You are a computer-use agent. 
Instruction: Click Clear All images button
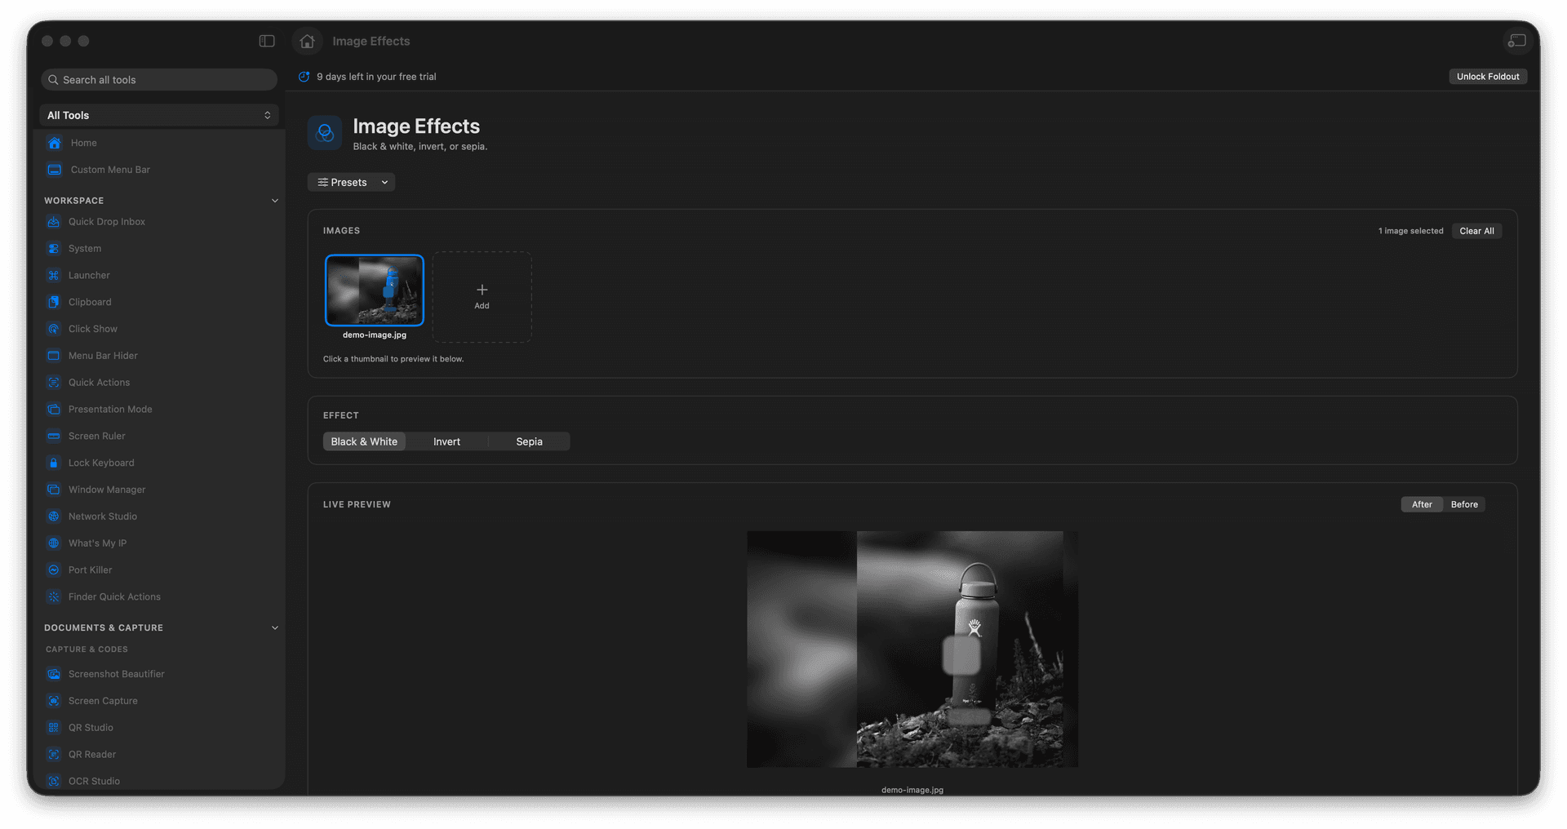pyautogui.click(x=1476, y=231)
